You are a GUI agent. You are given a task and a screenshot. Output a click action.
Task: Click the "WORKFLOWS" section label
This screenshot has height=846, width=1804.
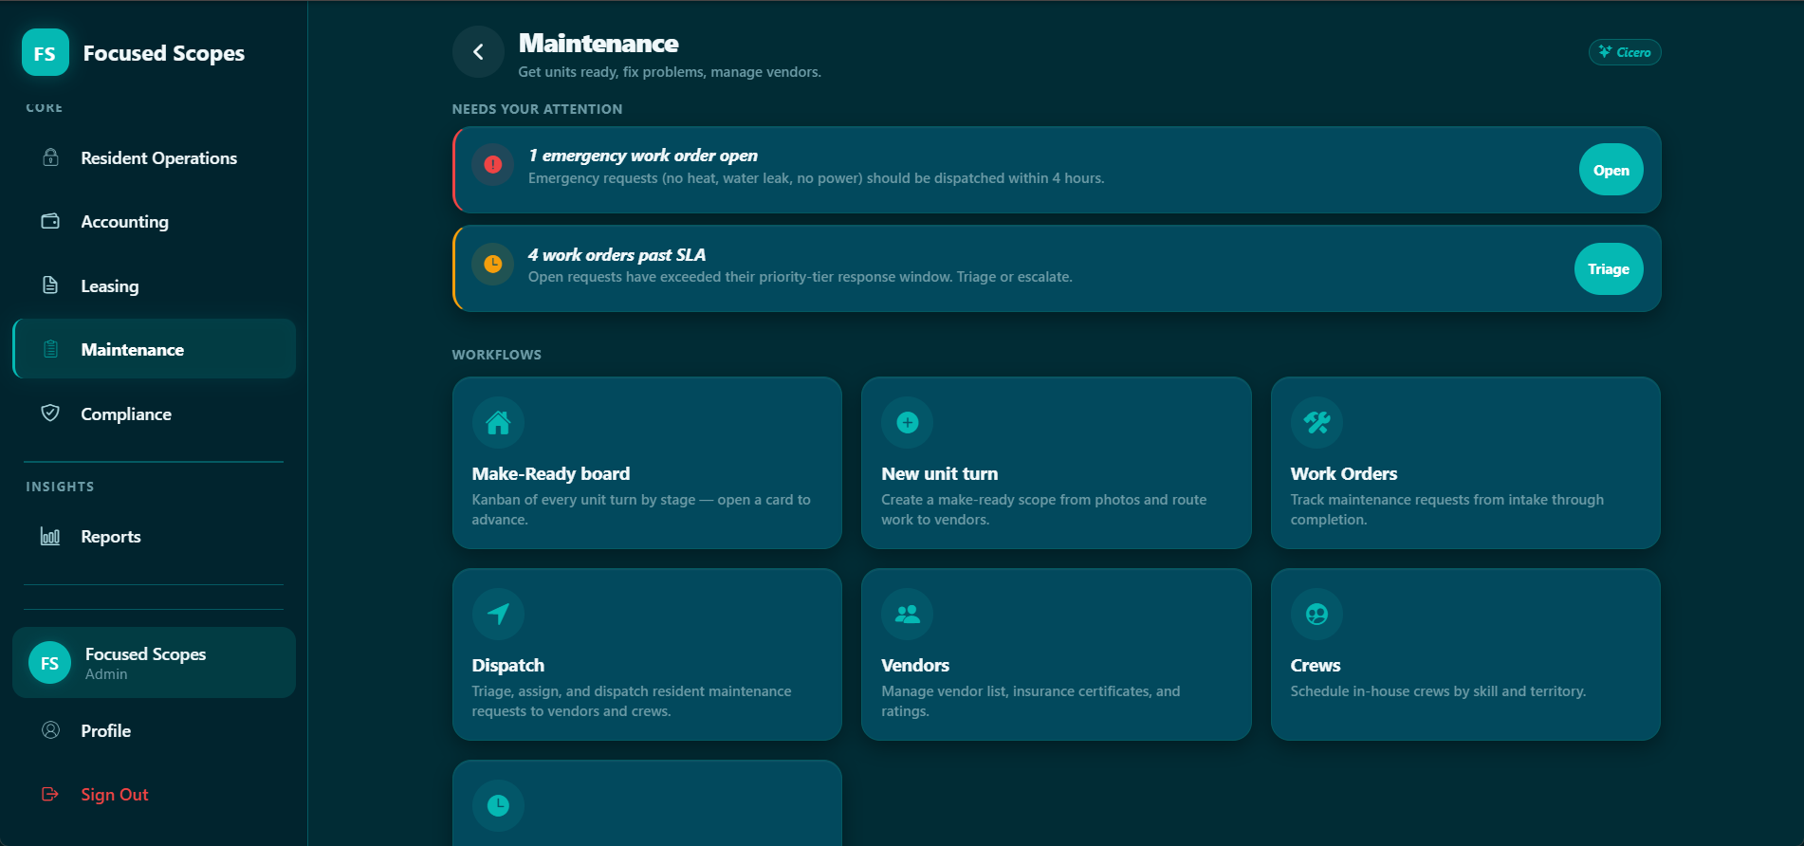pos(496,355)
